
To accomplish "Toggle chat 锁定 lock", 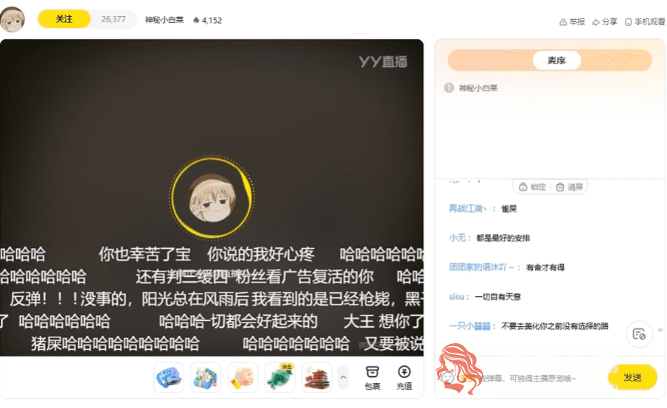I will [532, 187].
